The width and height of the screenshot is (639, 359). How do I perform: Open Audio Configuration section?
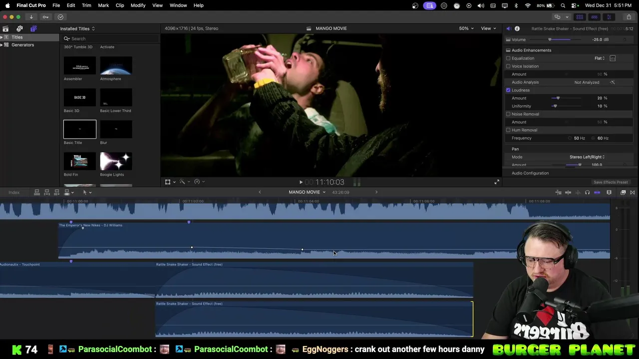click(x=530, y=173)
